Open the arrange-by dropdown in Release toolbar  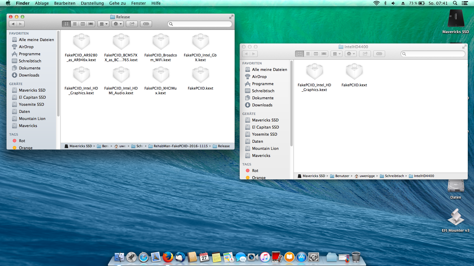pos(103,24)
